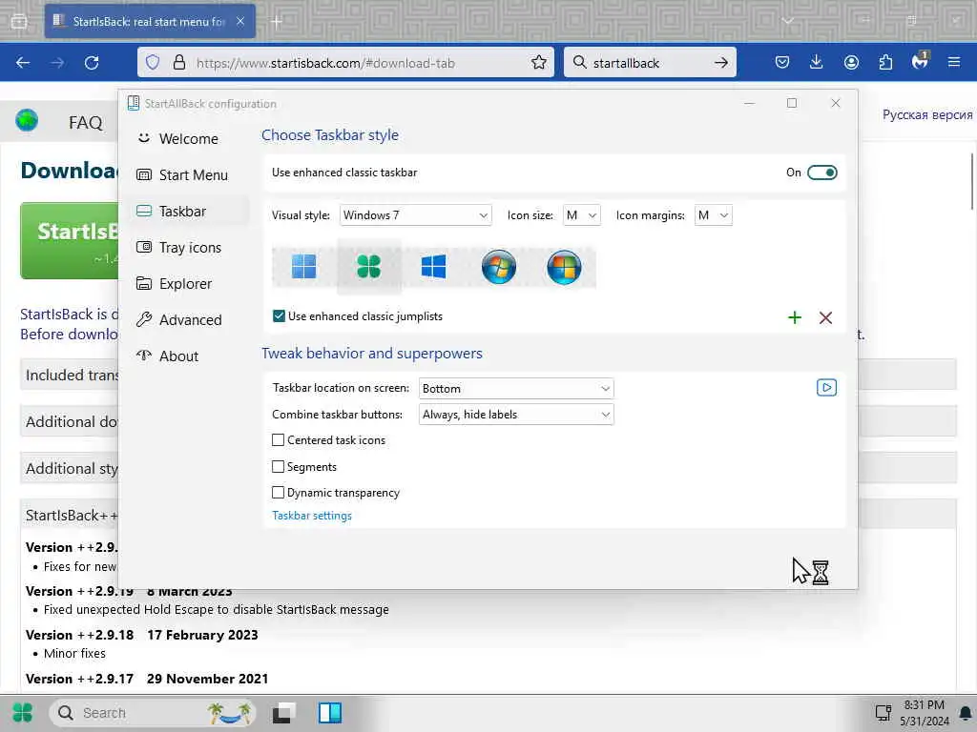The height and width of the screenshot is (732, 977).
Task: Click the search go arrow in browser
Action: point(721,62)
